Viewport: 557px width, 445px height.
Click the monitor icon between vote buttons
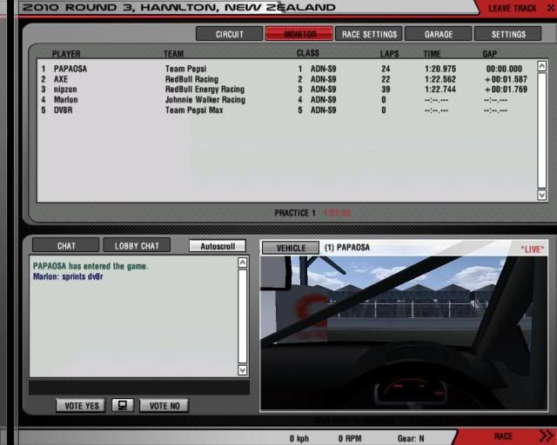123,405
